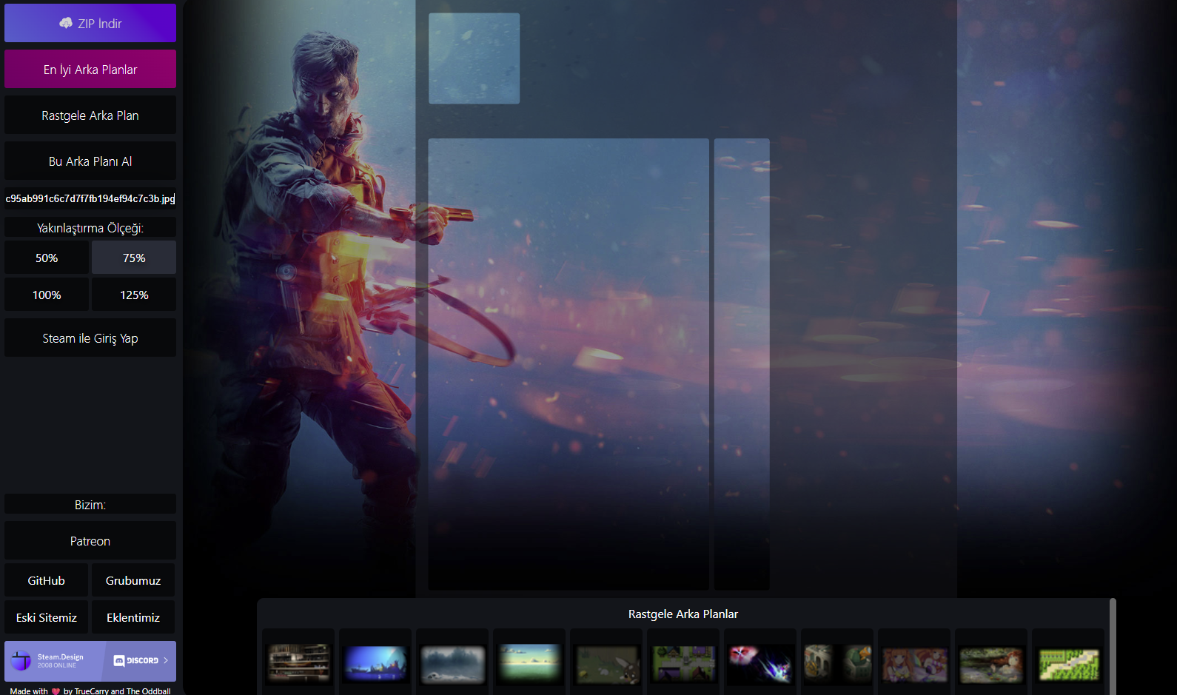Click the Discord logo in the widget
The image size is (1177, 695).
(136, 660)
